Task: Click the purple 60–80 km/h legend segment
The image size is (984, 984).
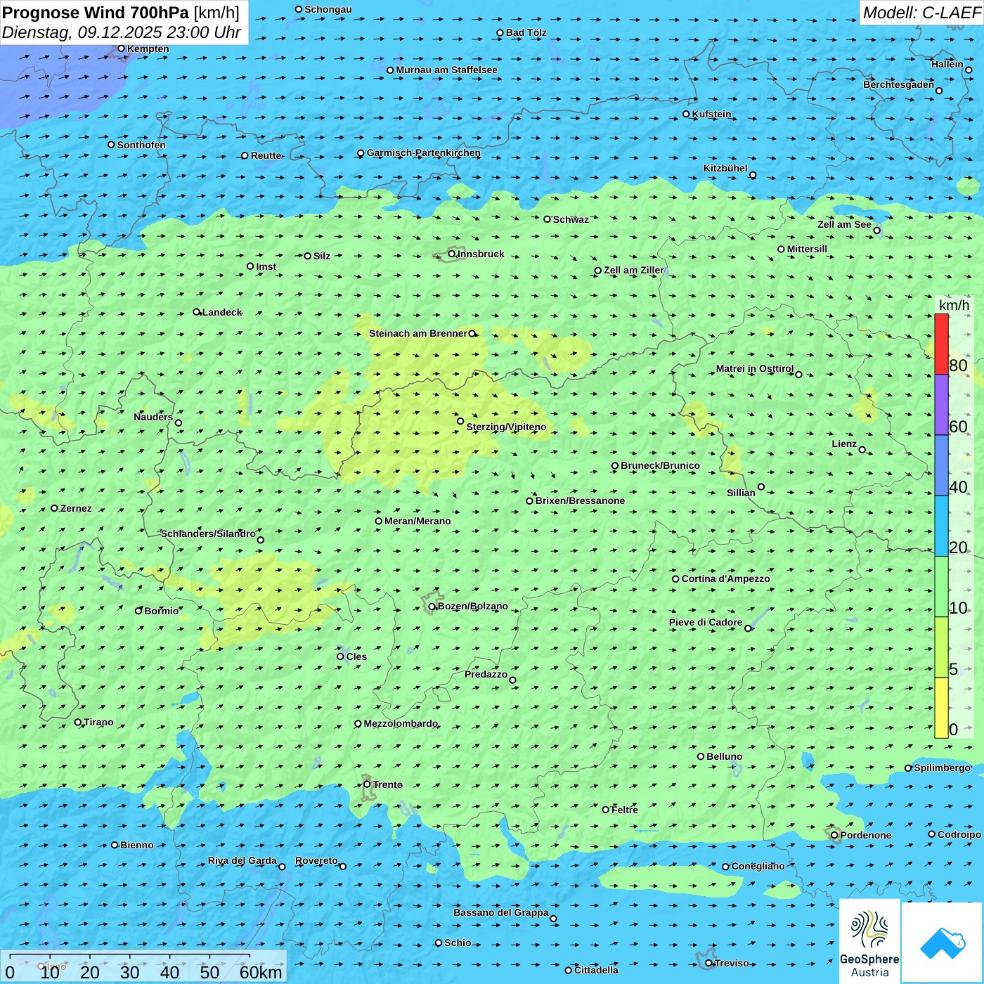Action: coord(941,405)
